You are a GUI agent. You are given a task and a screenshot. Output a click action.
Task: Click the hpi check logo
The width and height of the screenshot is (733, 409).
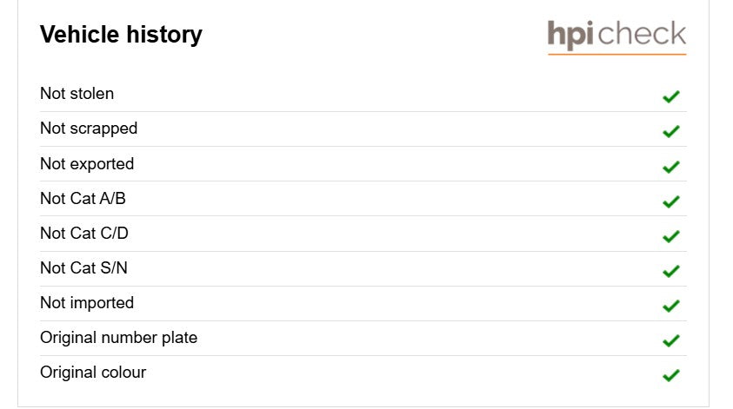click(616, 36)
